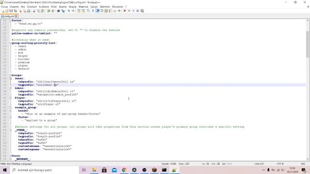Screen dimensions: 310x174
Task: Collapse the _OTHER_ block fold marker
Action: (x=11, y=130)
